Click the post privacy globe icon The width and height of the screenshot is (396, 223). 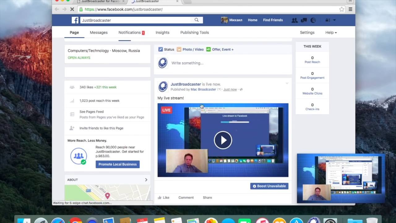[241, 90]
